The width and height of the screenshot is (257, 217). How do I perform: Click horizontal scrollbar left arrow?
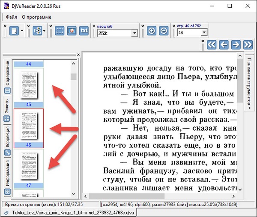[x=85, y=196]
